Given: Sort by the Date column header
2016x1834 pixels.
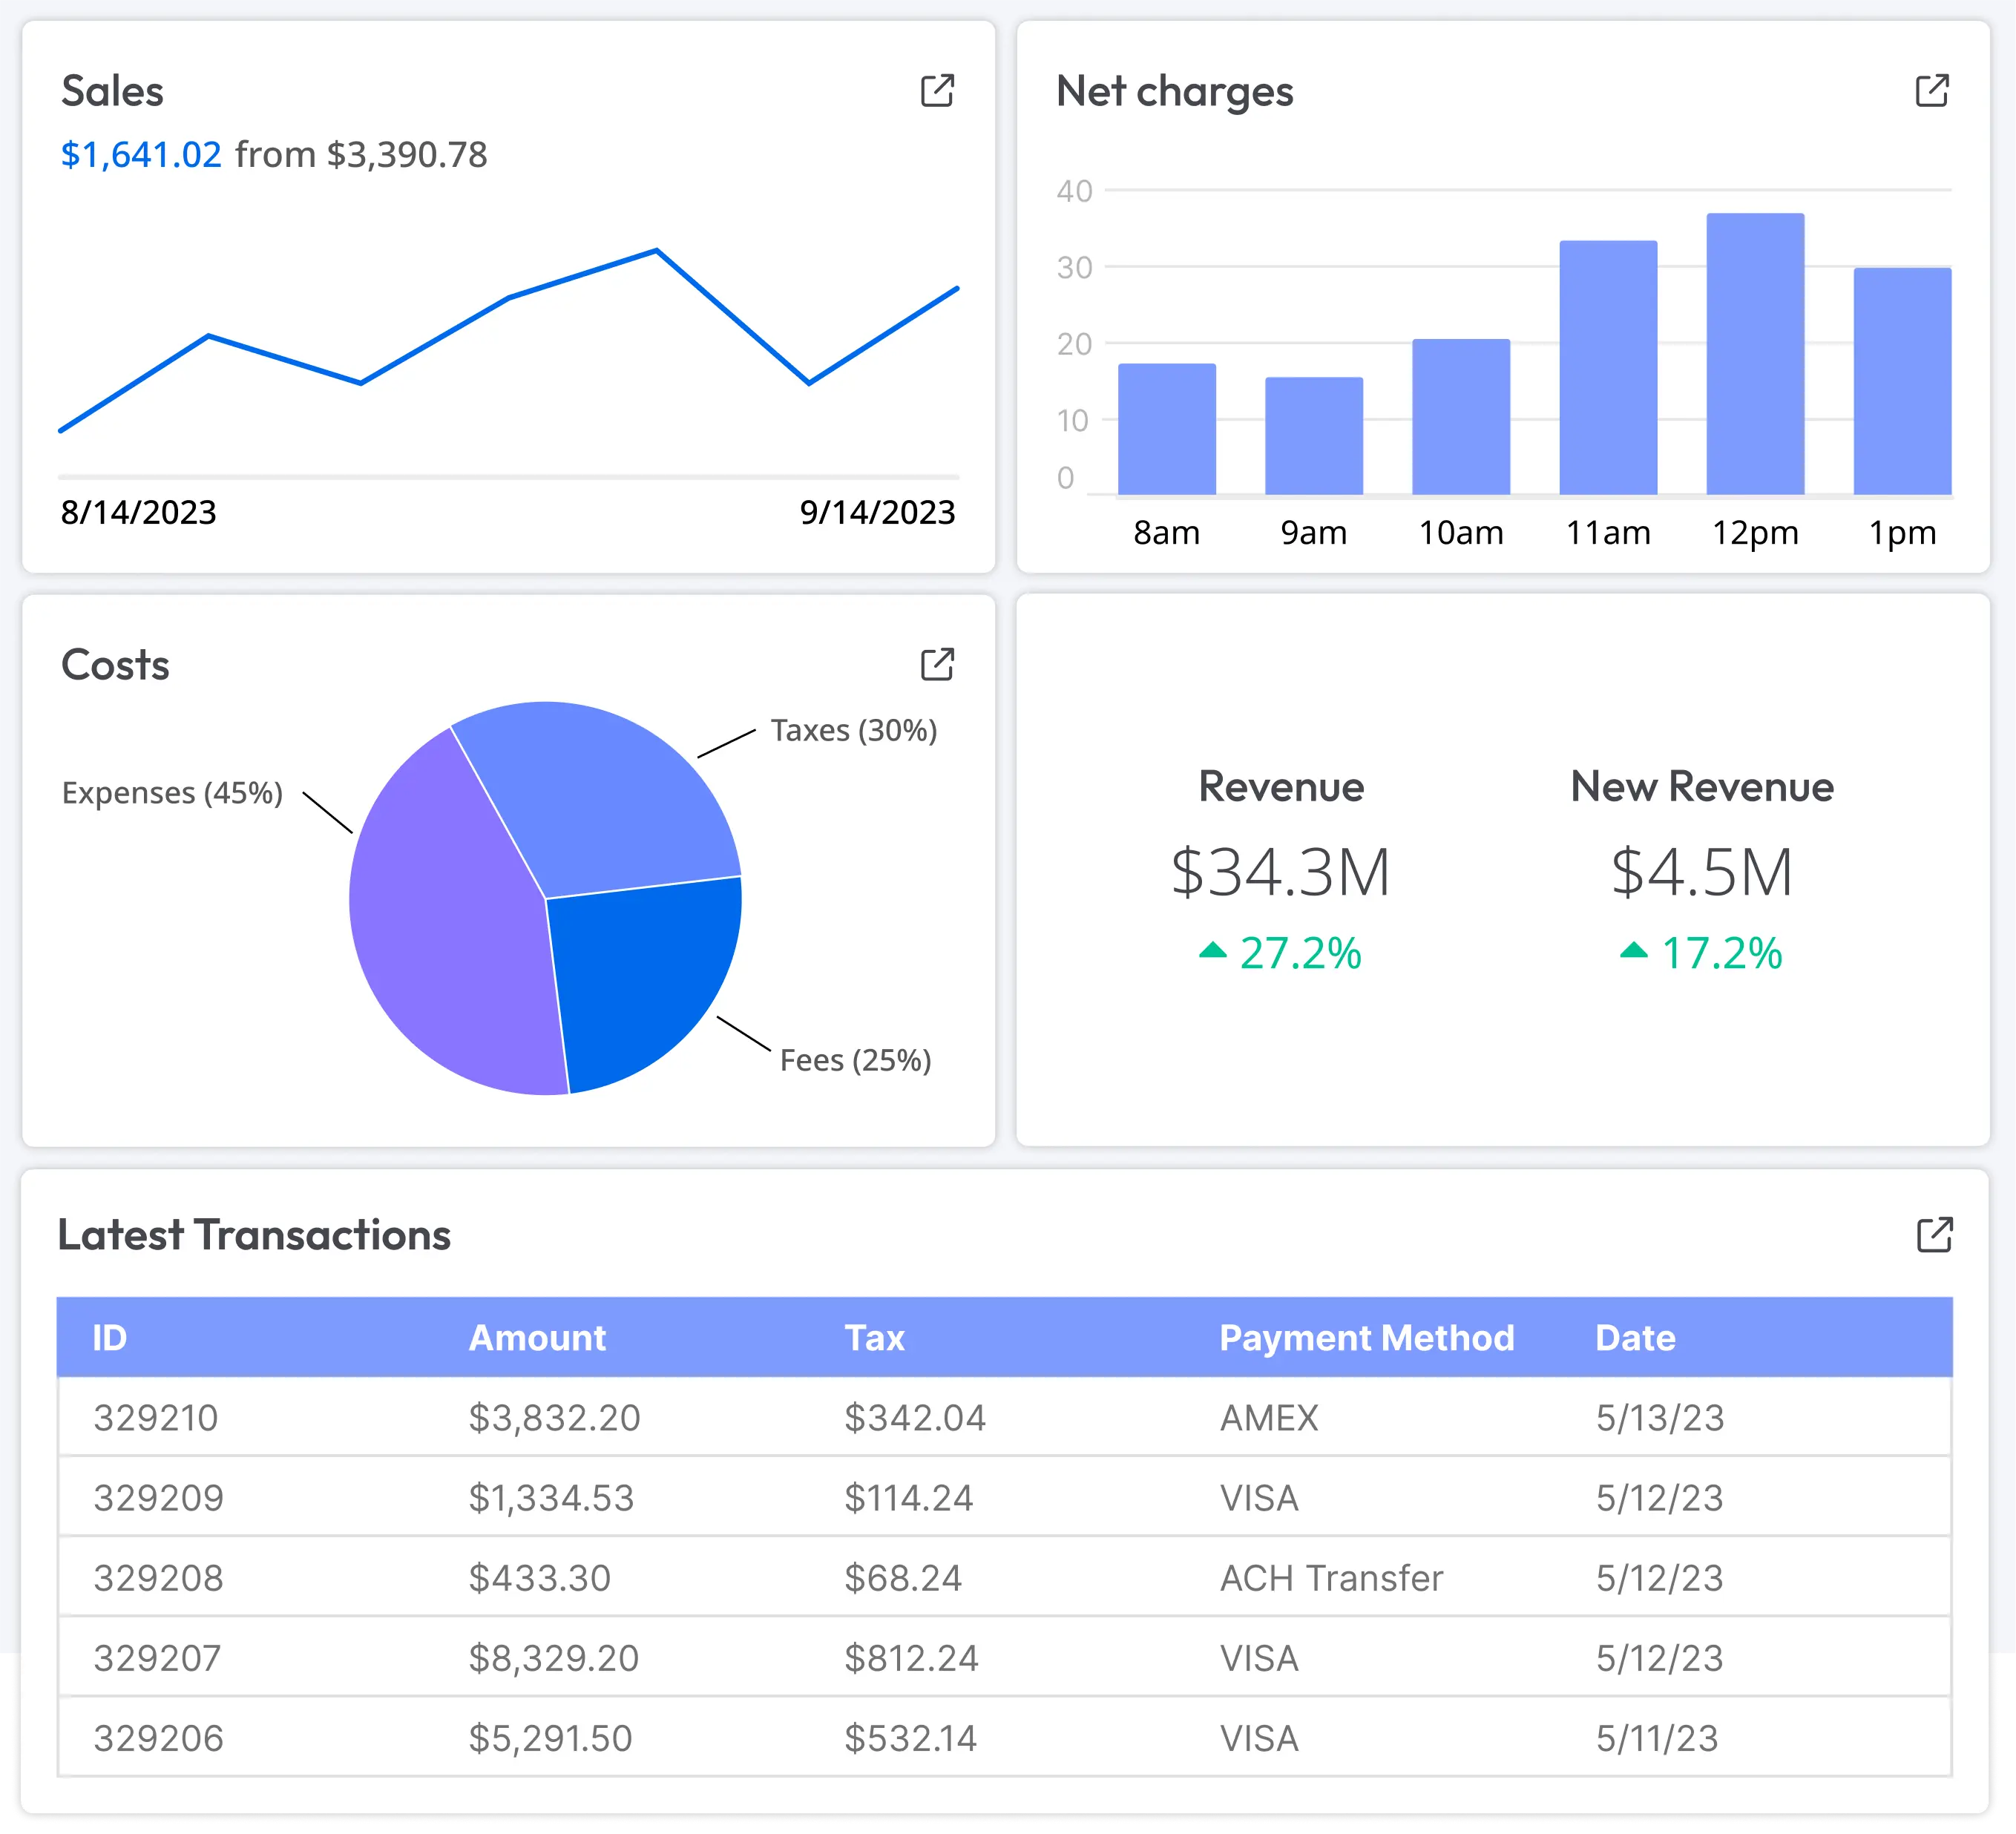Looking at the screenshot, I should point(1635,1338).
